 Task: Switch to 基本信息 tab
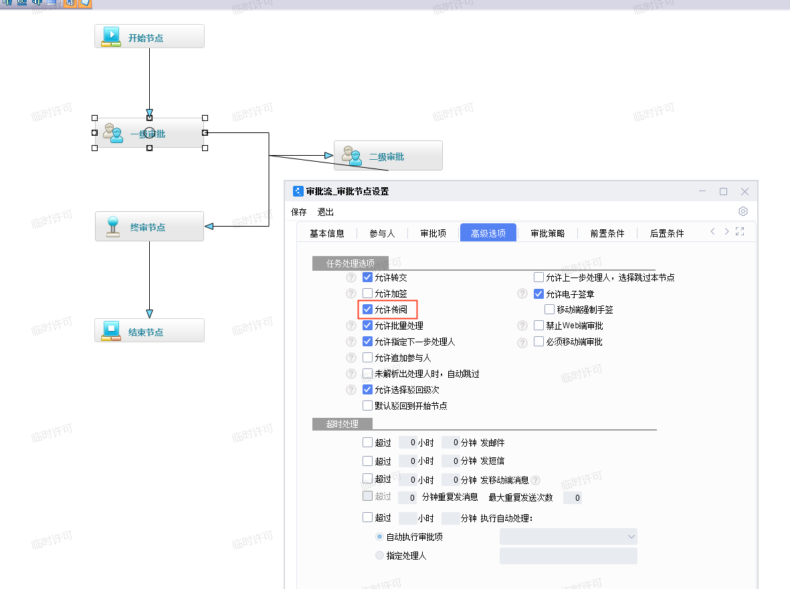[327, 233]
